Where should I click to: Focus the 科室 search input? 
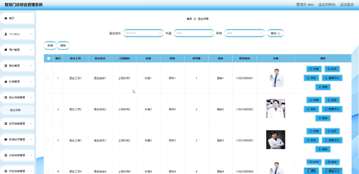click(x=194, y=33)
